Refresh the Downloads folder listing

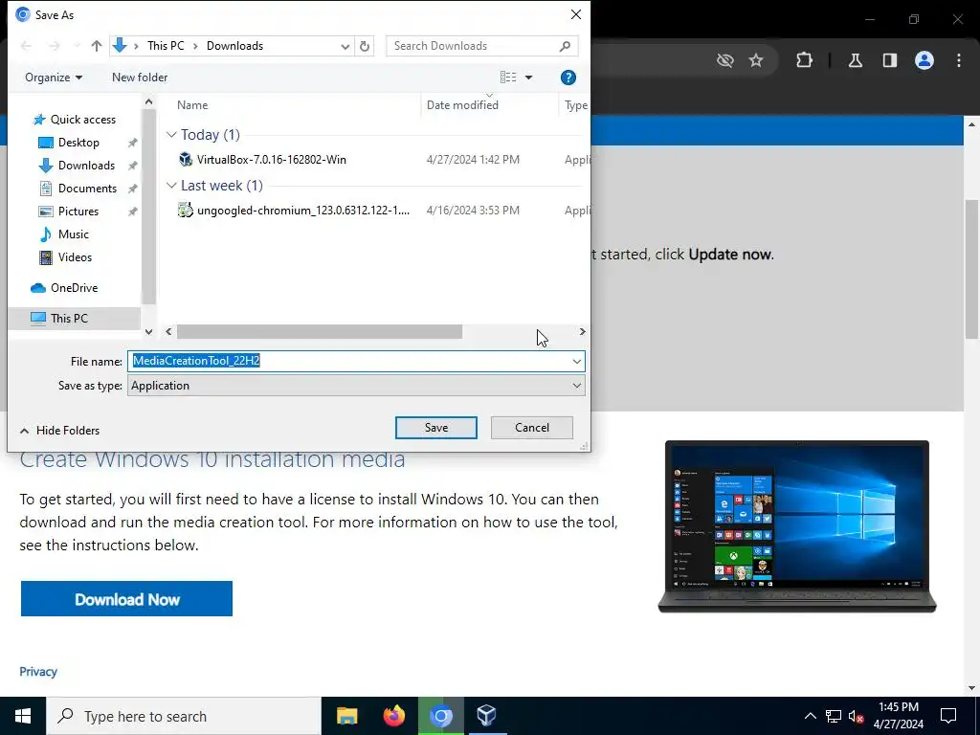click(365, 46)
